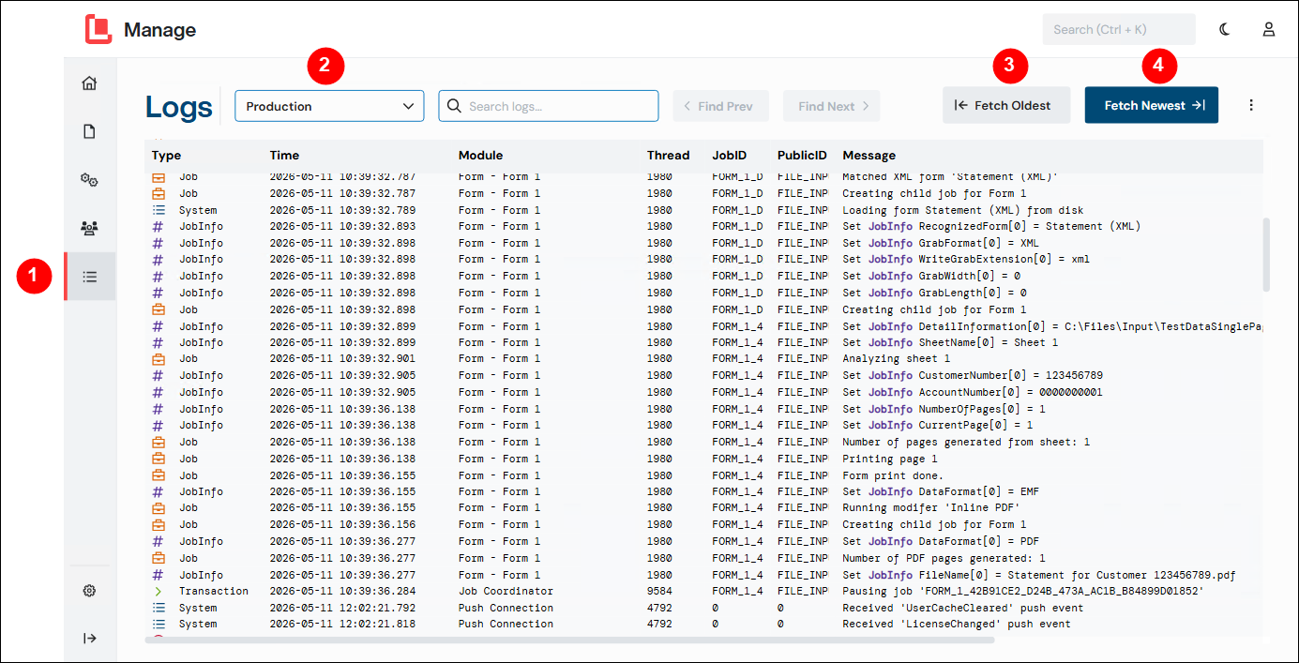Open the three-dot more options menu

(x=1250, y=105)
